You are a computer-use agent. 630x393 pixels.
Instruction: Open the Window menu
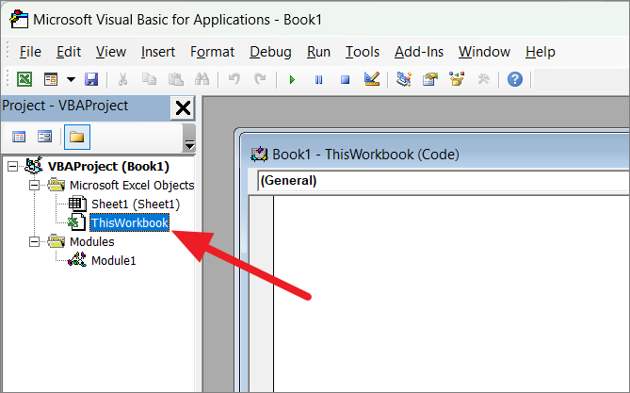coord(484,52)
